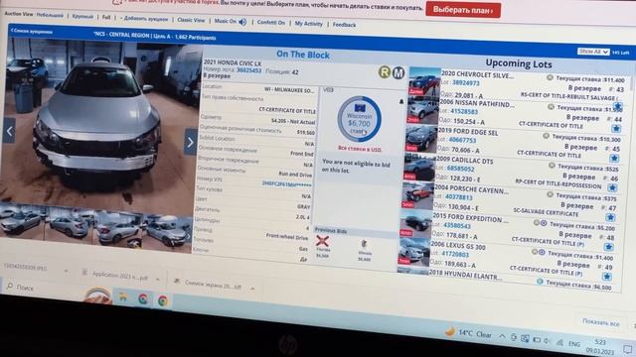Star the 2006 Lexus GS 300 lot
This screenshot has height=357, width=636.
pyautogui.click(x=607, y=277)
